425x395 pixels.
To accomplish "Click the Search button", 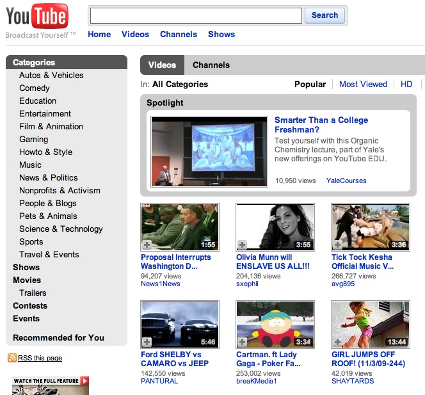I will [325, 15].
